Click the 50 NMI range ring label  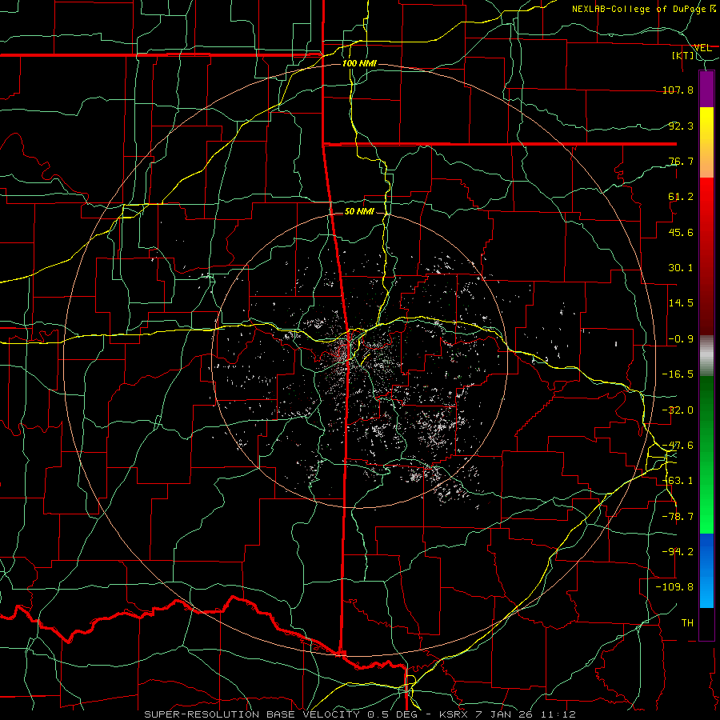[x=359, y=211]
